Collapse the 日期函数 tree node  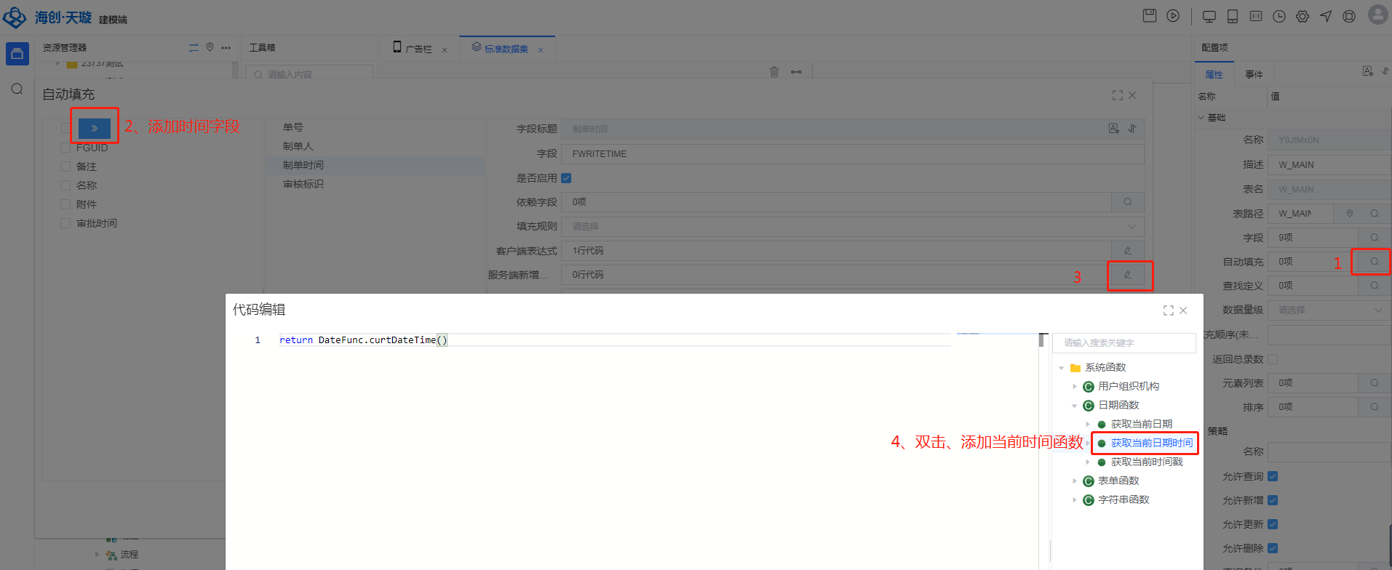coord(1075,406)
